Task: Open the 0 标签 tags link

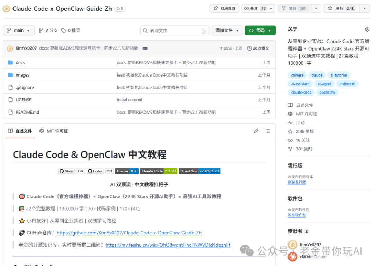Action: pos(71,30)
